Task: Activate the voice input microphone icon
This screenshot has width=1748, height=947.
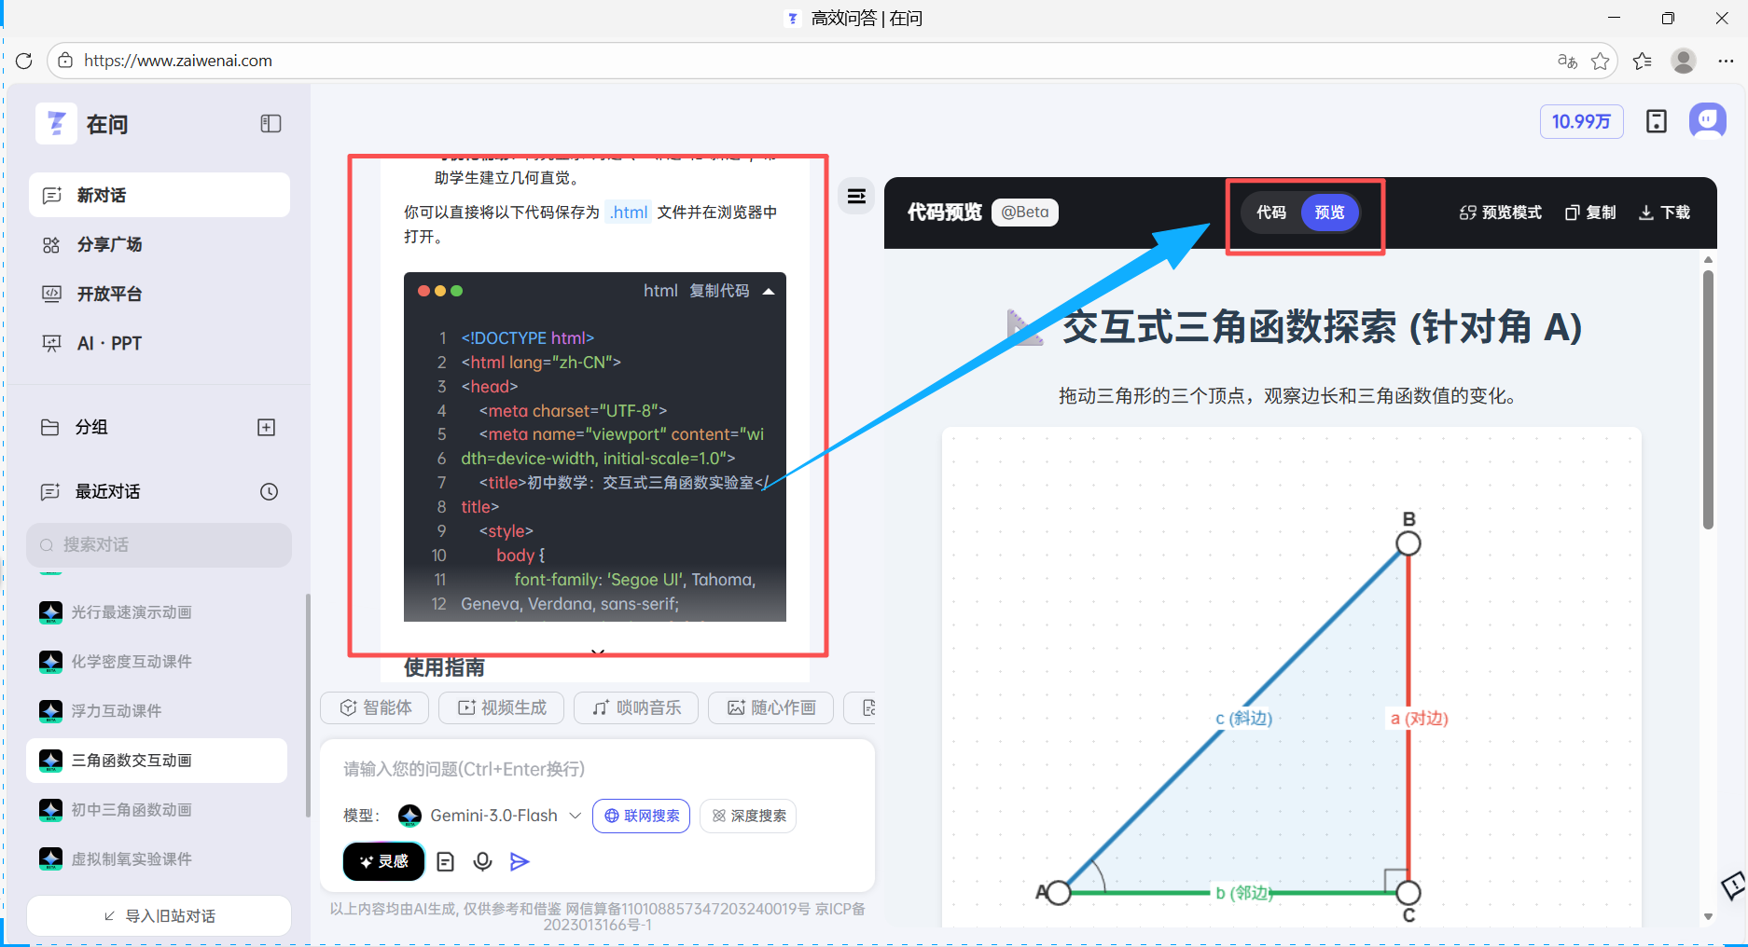Action: pos(482,861)
